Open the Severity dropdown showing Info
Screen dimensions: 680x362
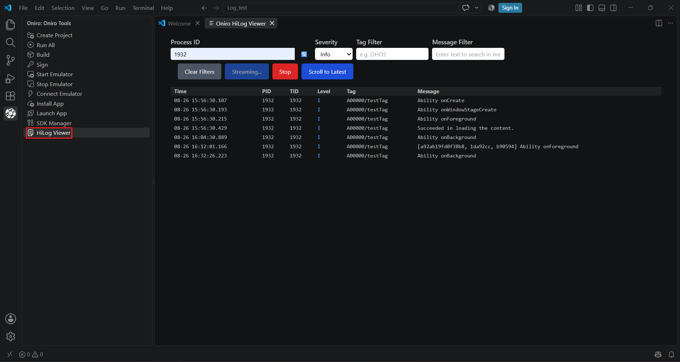(334, 54)
